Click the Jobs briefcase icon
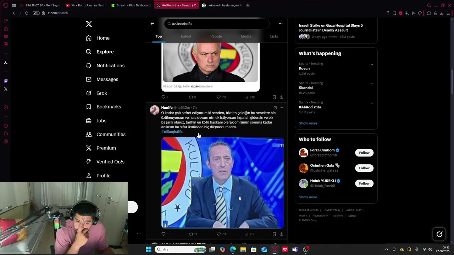The height and width of the screenshot is (255, 454). (x=89, y=120)
